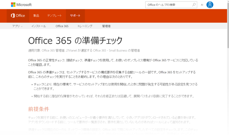The image size is (229, 135).
Task: Click the magnifier search icon
Action: click(x=194, y=5)
